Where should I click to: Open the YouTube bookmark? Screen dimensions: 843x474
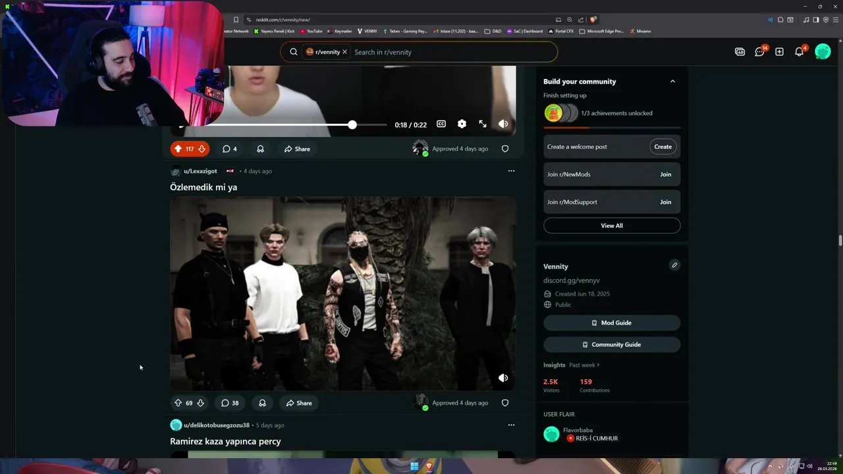[x=311, y=31]
